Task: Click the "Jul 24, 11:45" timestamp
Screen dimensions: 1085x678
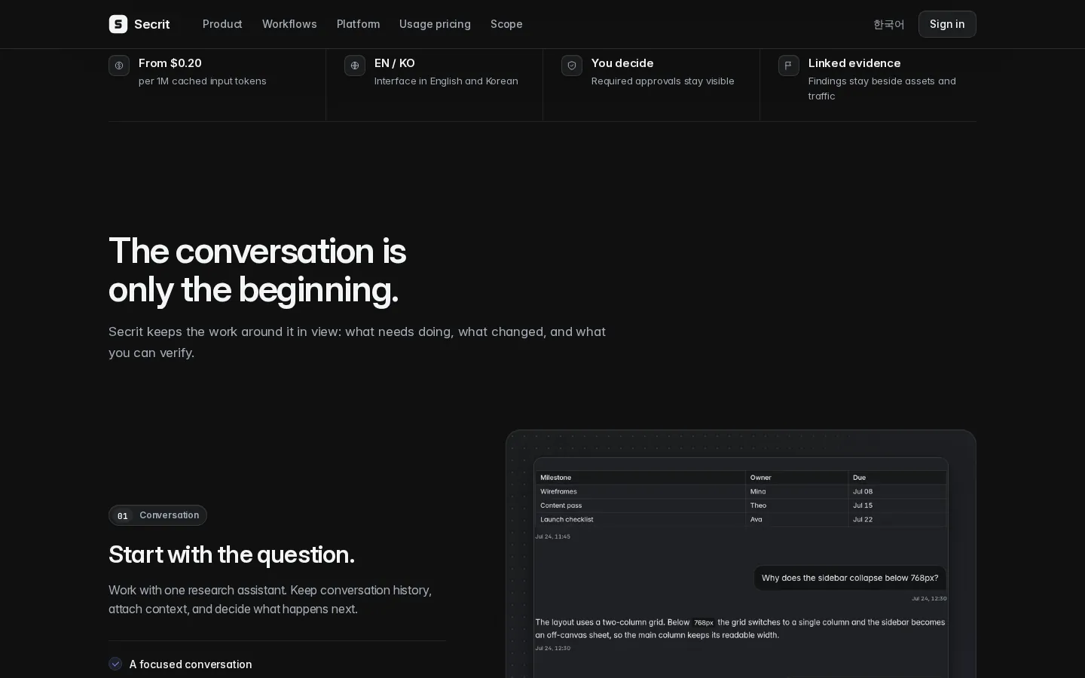Action: (552, 536)
